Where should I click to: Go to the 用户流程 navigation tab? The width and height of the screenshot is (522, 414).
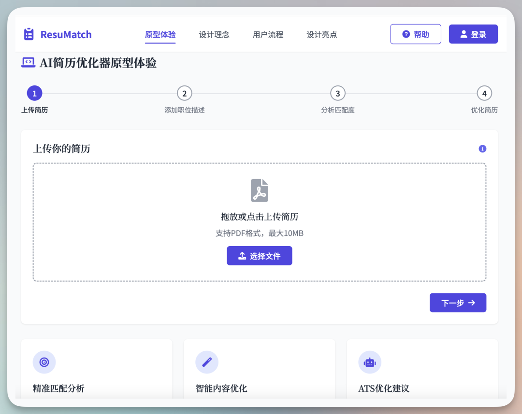pos(268,34)
